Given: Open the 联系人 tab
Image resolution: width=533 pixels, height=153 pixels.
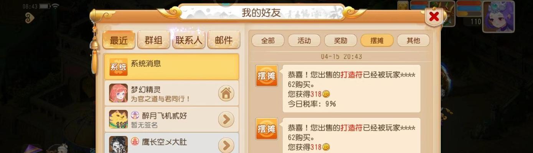Looking at the screenshot, I should point(188,40).
